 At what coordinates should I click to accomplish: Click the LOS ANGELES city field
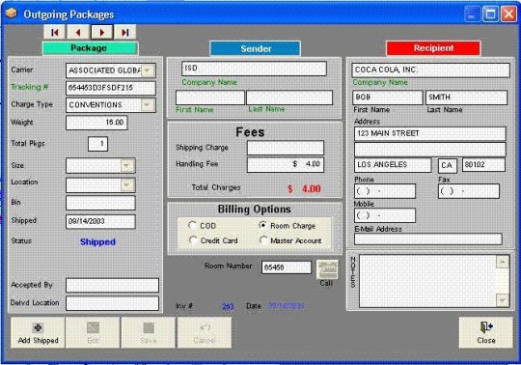(x=393, y=165)
